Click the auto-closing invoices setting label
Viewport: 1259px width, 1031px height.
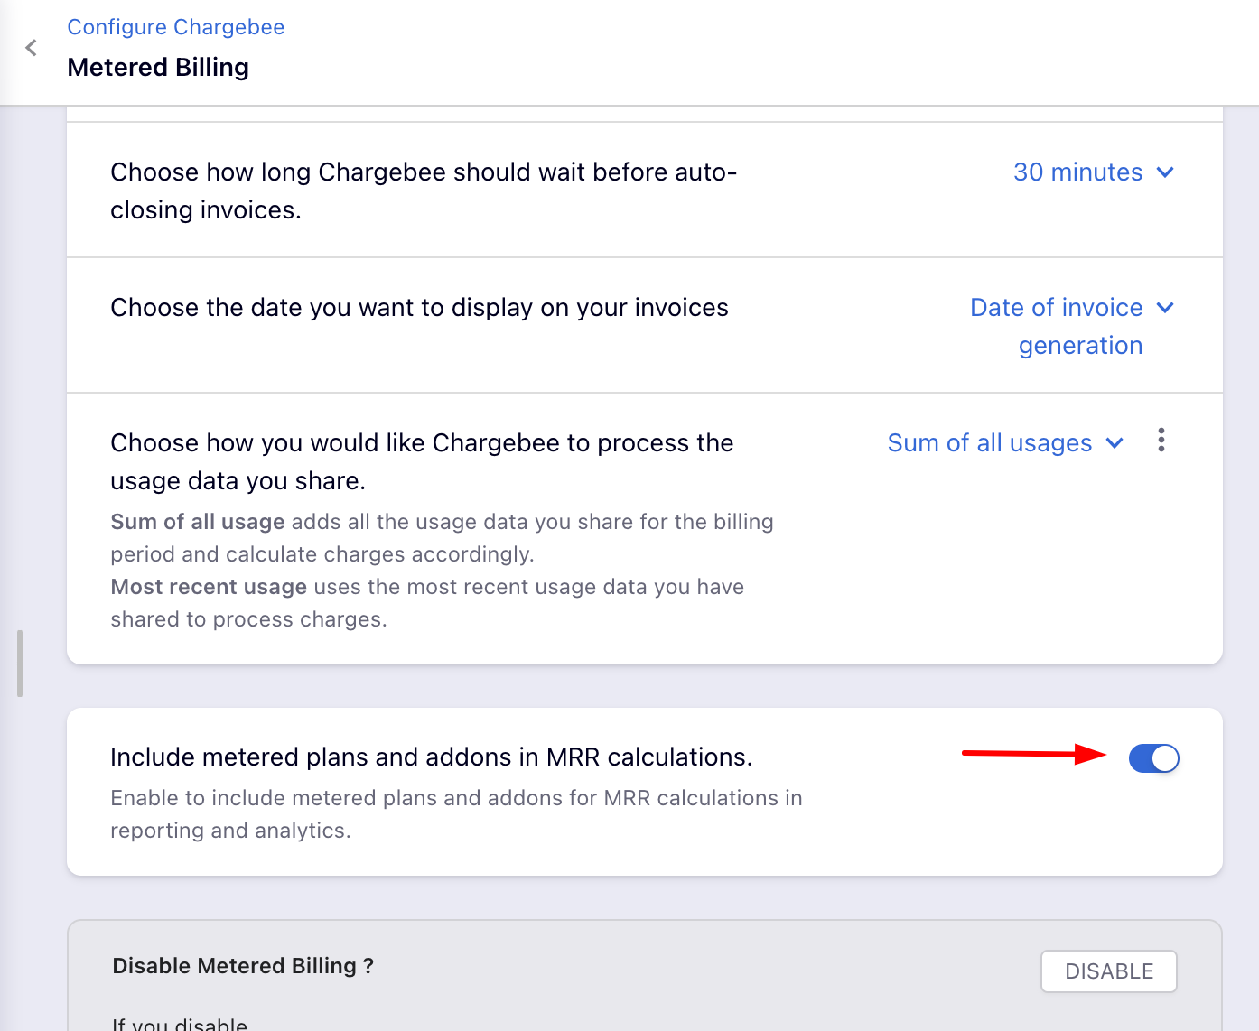click(x=423, y=190)
